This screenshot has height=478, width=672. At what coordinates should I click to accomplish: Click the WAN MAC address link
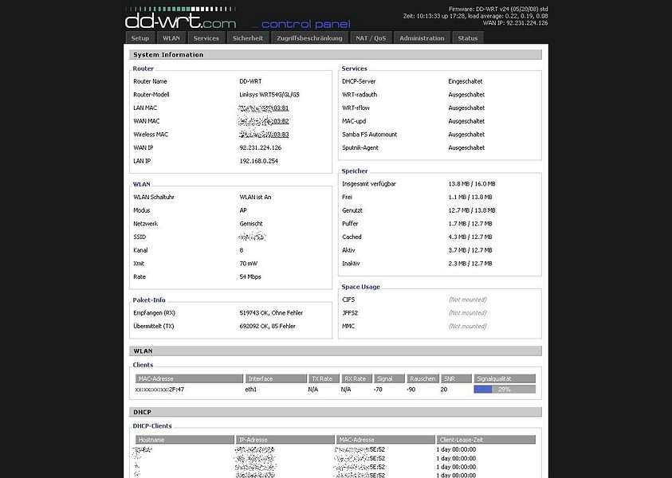click(264, 121)
